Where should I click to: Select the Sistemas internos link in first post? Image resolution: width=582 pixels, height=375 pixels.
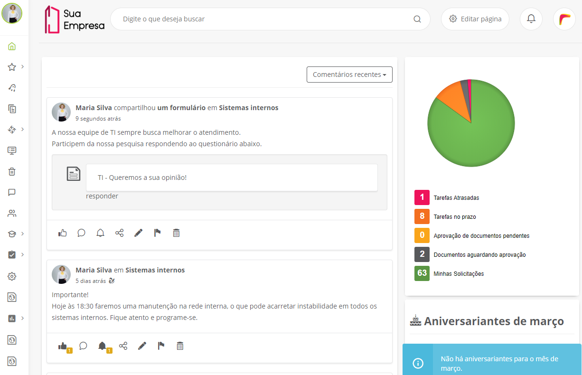(249, 108)
